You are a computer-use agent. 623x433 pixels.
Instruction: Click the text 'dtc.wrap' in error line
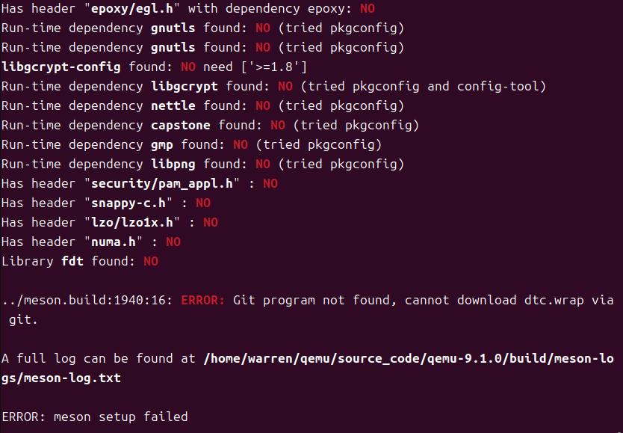coord(554,300)
